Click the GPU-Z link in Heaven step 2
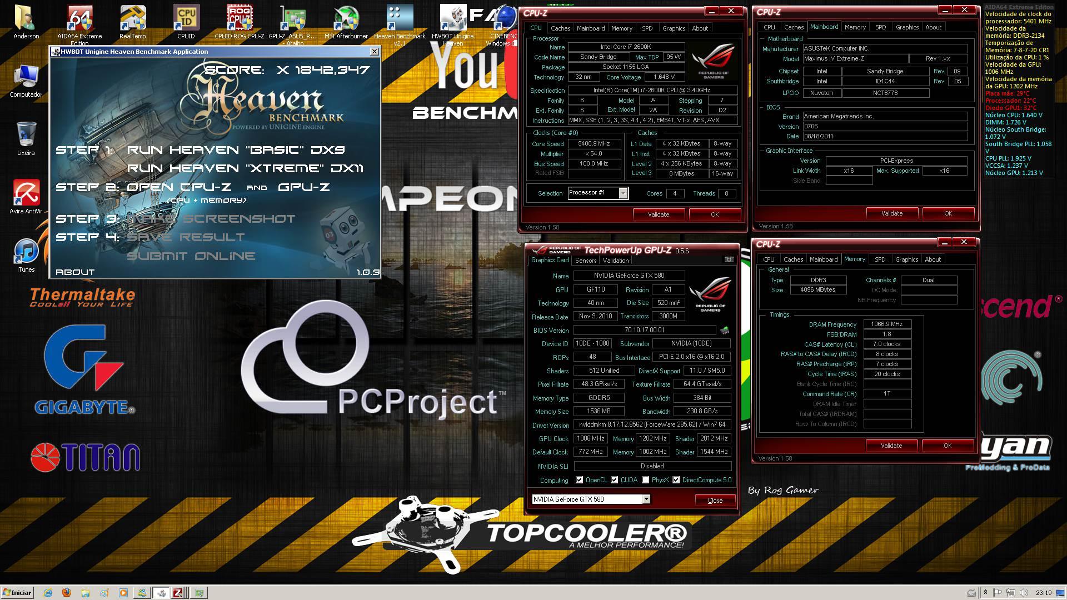Image resolution: width=1067 pixels, height=600 pixels. [x=304, y=187]
